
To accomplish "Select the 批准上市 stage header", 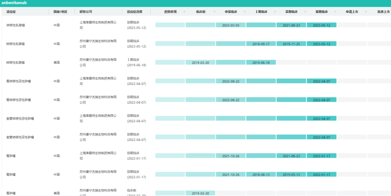I will (x=383, y=12).
